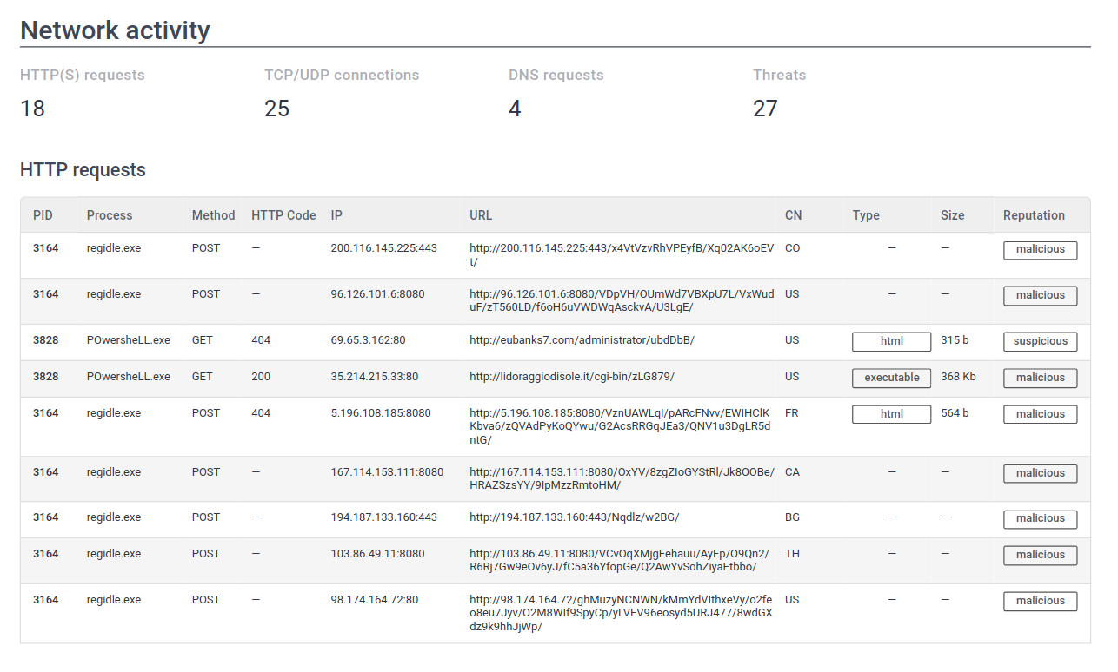This screenshot has width=1118, height=672.
Task: Click the malicious badge for 96.126.101.6:8080 row
Action: point(1040,296)
